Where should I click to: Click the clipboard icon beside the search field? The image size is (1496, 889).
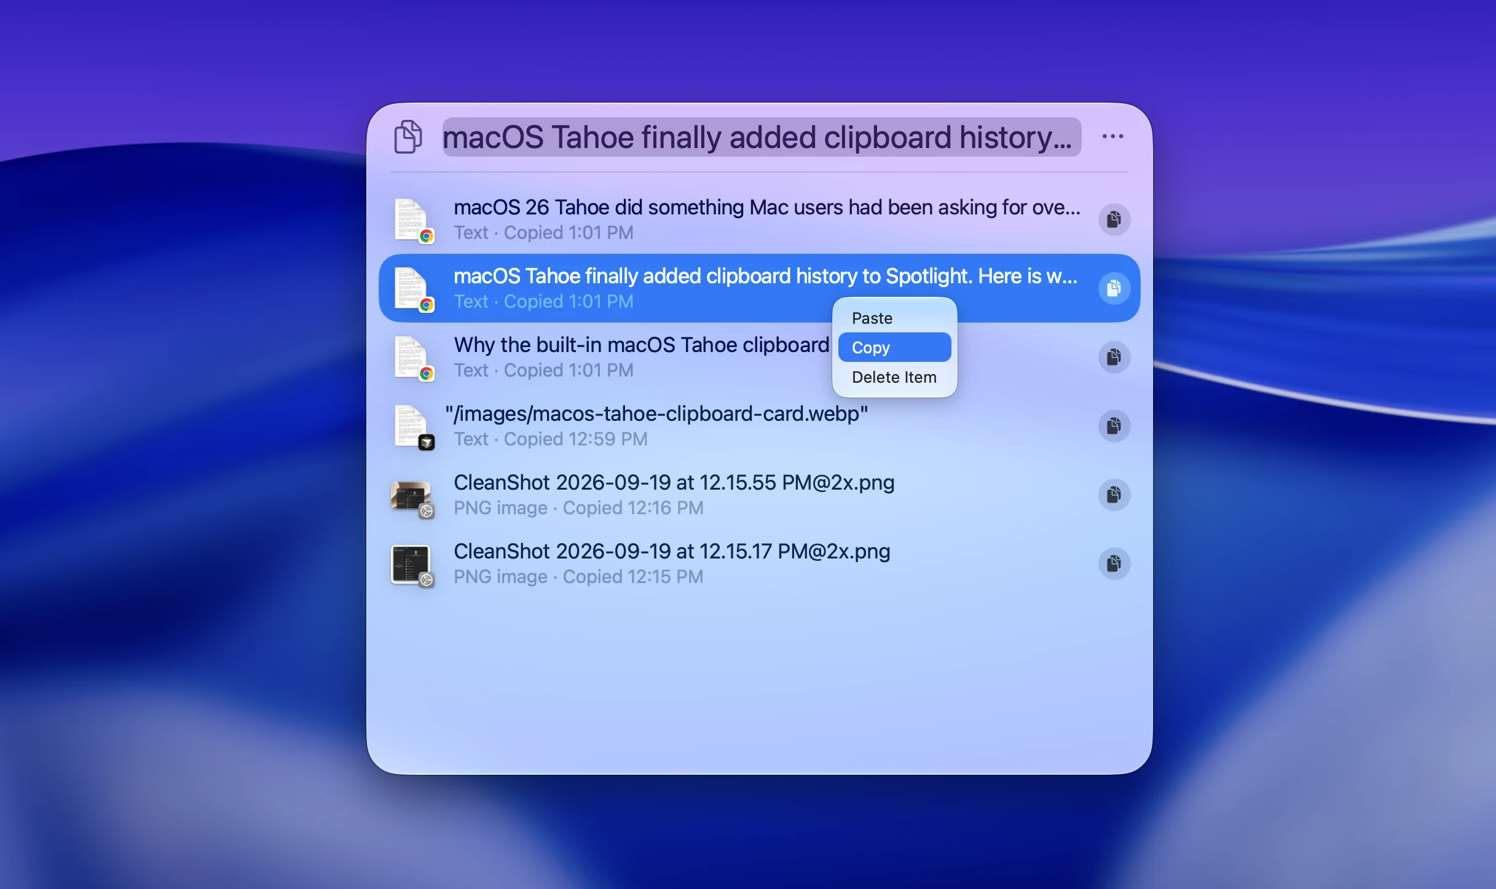pos(408,136)
